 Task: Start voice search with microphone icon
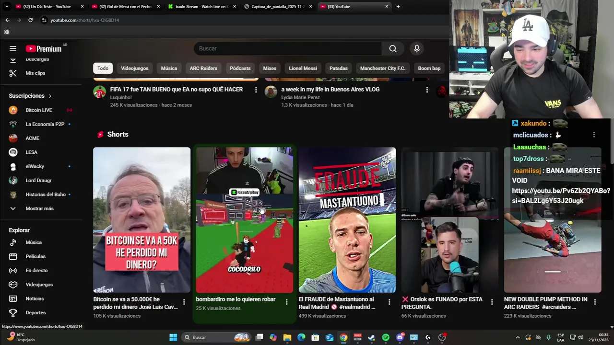point(416,48)
